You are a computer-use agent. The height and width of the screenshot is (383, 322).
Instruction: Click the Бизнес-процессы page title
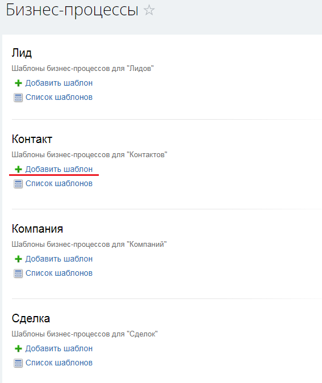click(72, 10)
